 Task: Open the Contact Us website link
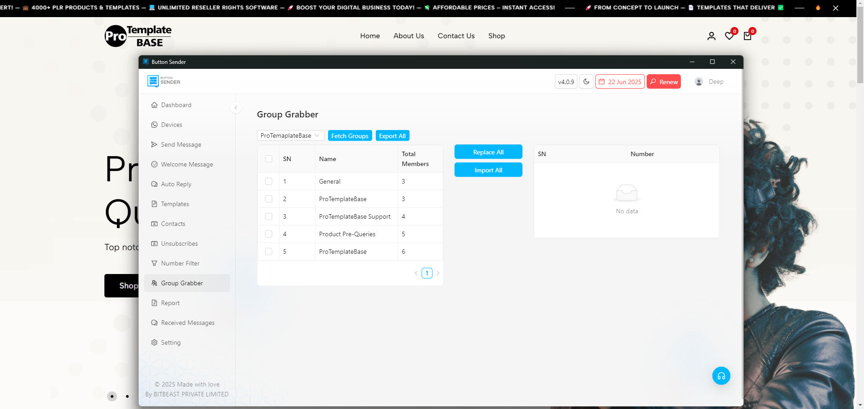456,36
